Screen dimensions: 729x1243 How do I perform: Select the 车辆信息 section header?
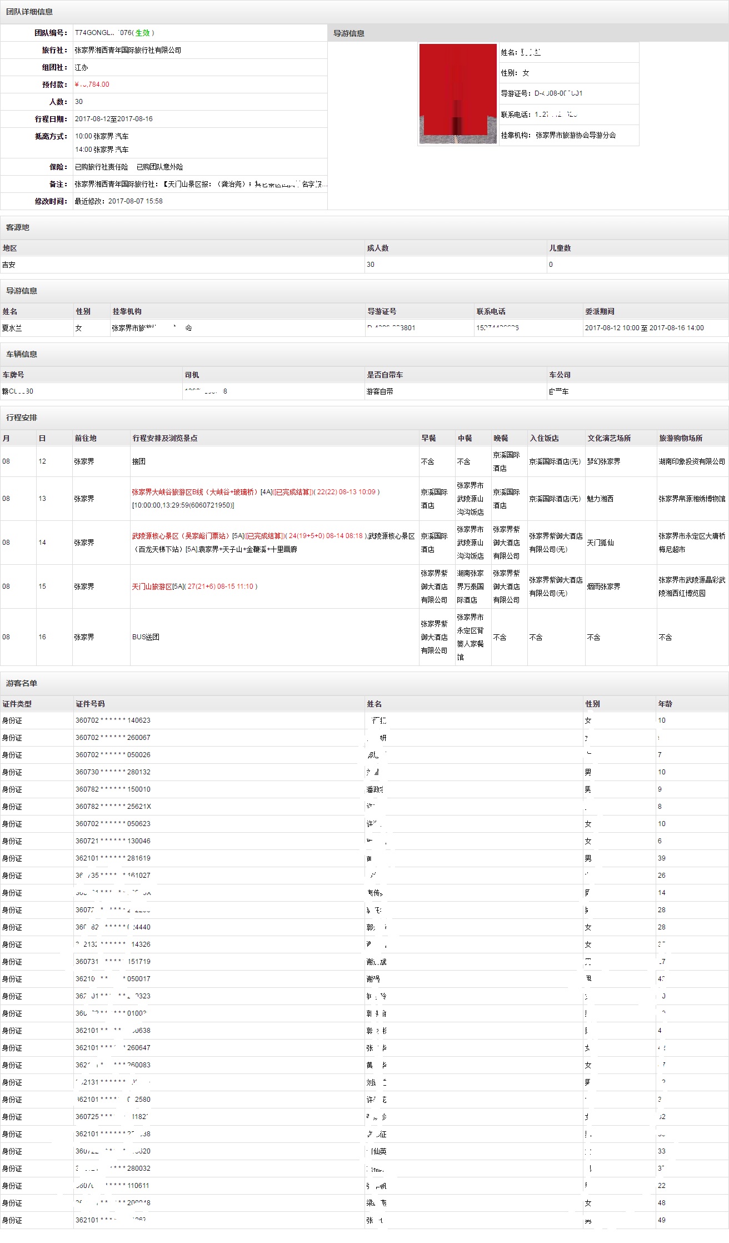pos(22,354)
